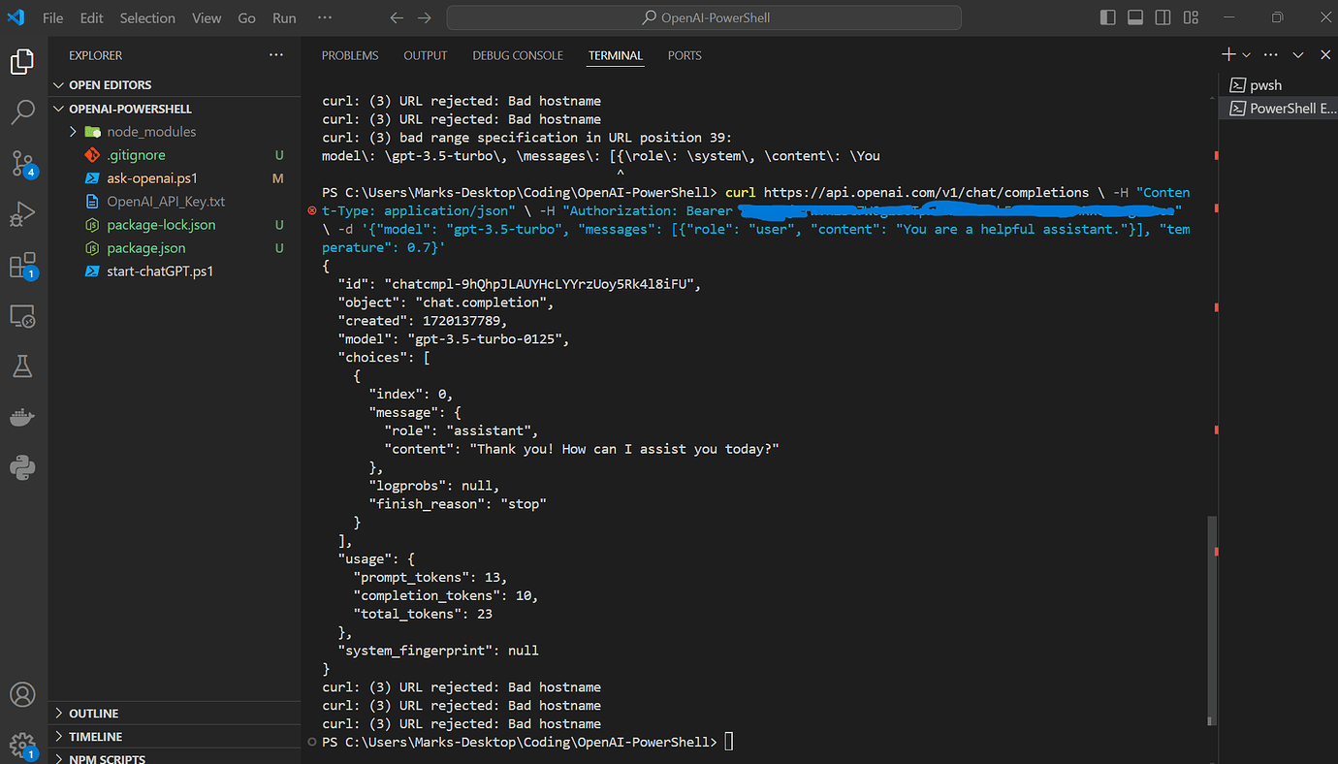Open the Docker view
The width and height of the screenshot is (1338, 764).
(22, 417)
